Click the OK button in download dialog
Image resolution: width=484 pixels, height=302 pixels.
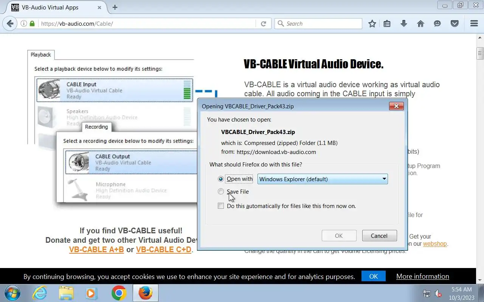(x=339, y=236)
